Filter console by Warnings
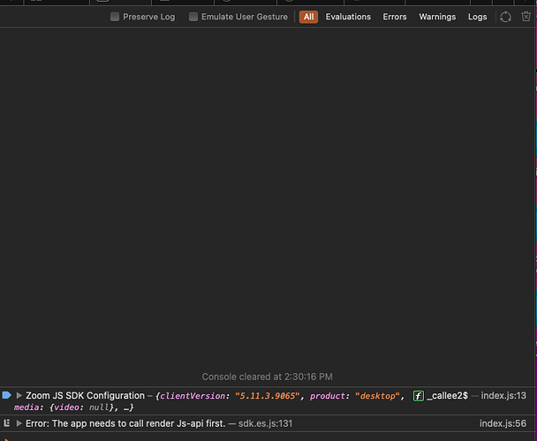This screenshot has height=441, width=537. click(x=437, y=17)
